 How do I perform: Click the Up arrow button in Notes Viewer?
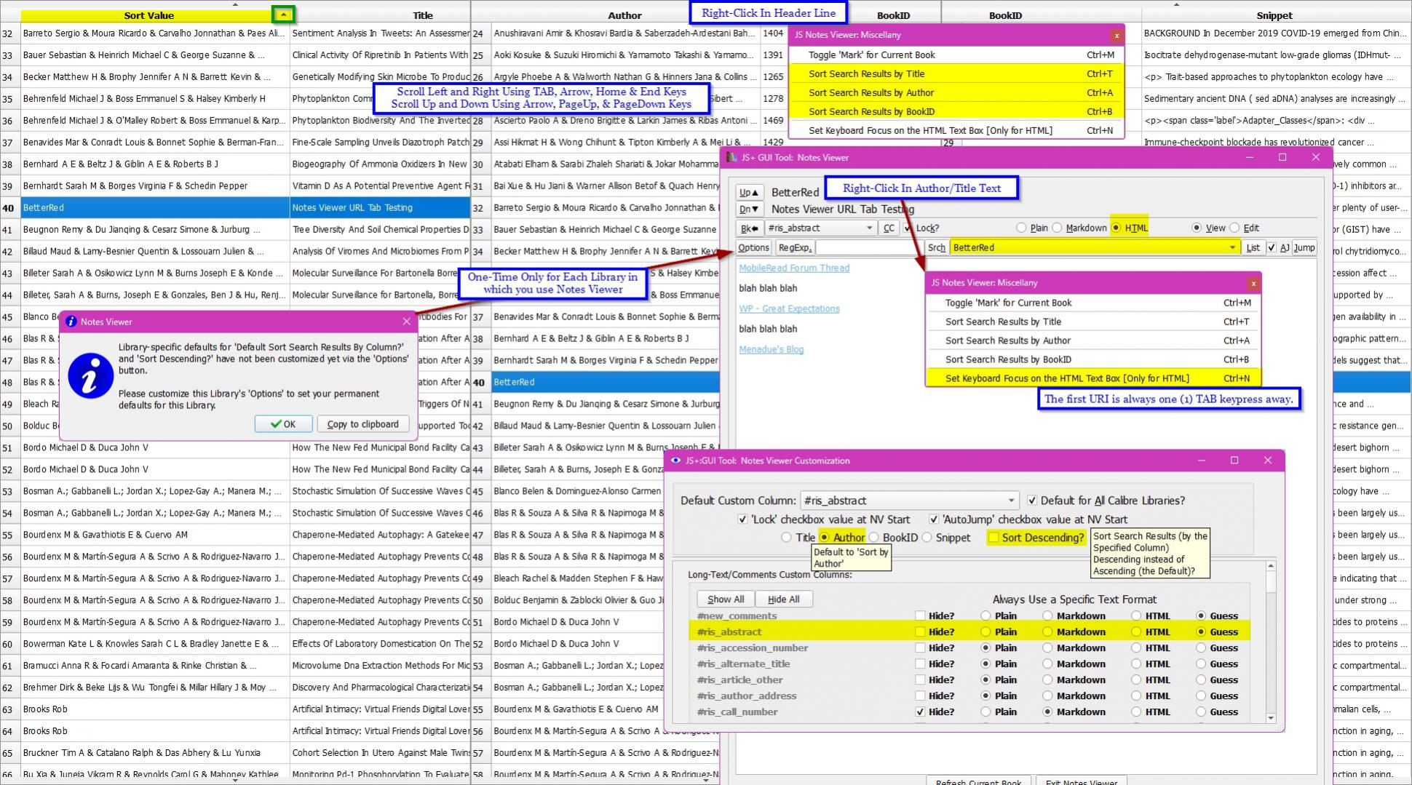(x=749, y=193)
